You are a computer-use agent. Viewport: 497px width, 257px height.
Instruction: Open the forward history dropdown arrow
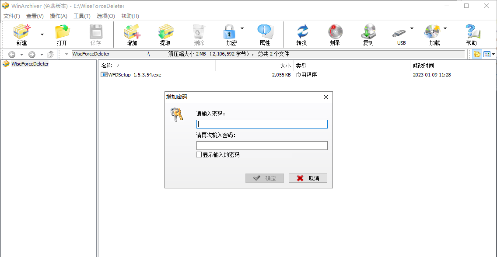click(42, 55)
